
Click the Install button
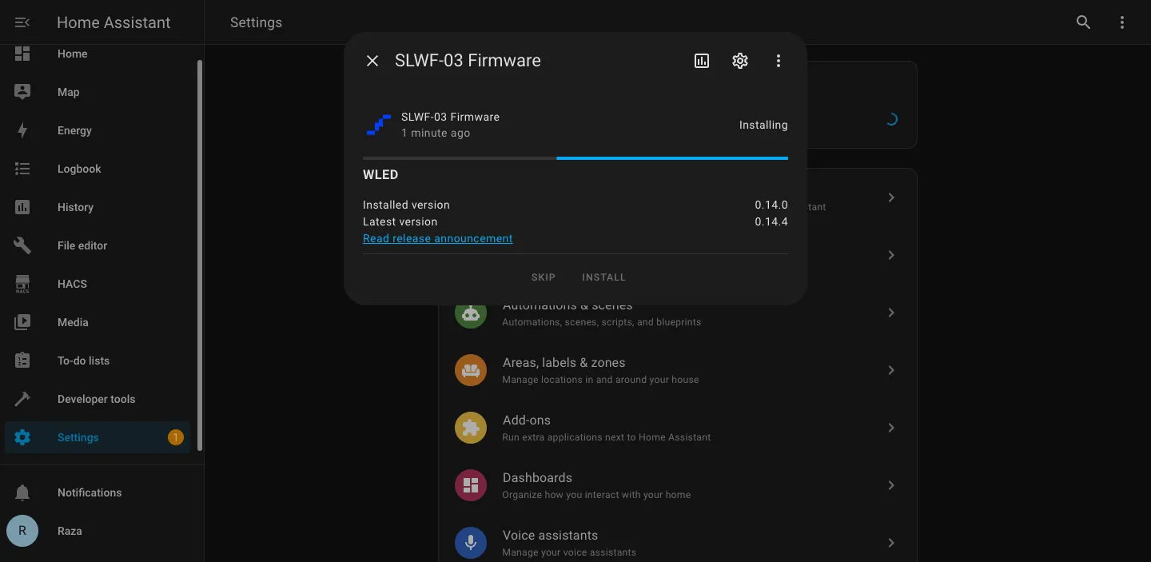tap(603, 277)
